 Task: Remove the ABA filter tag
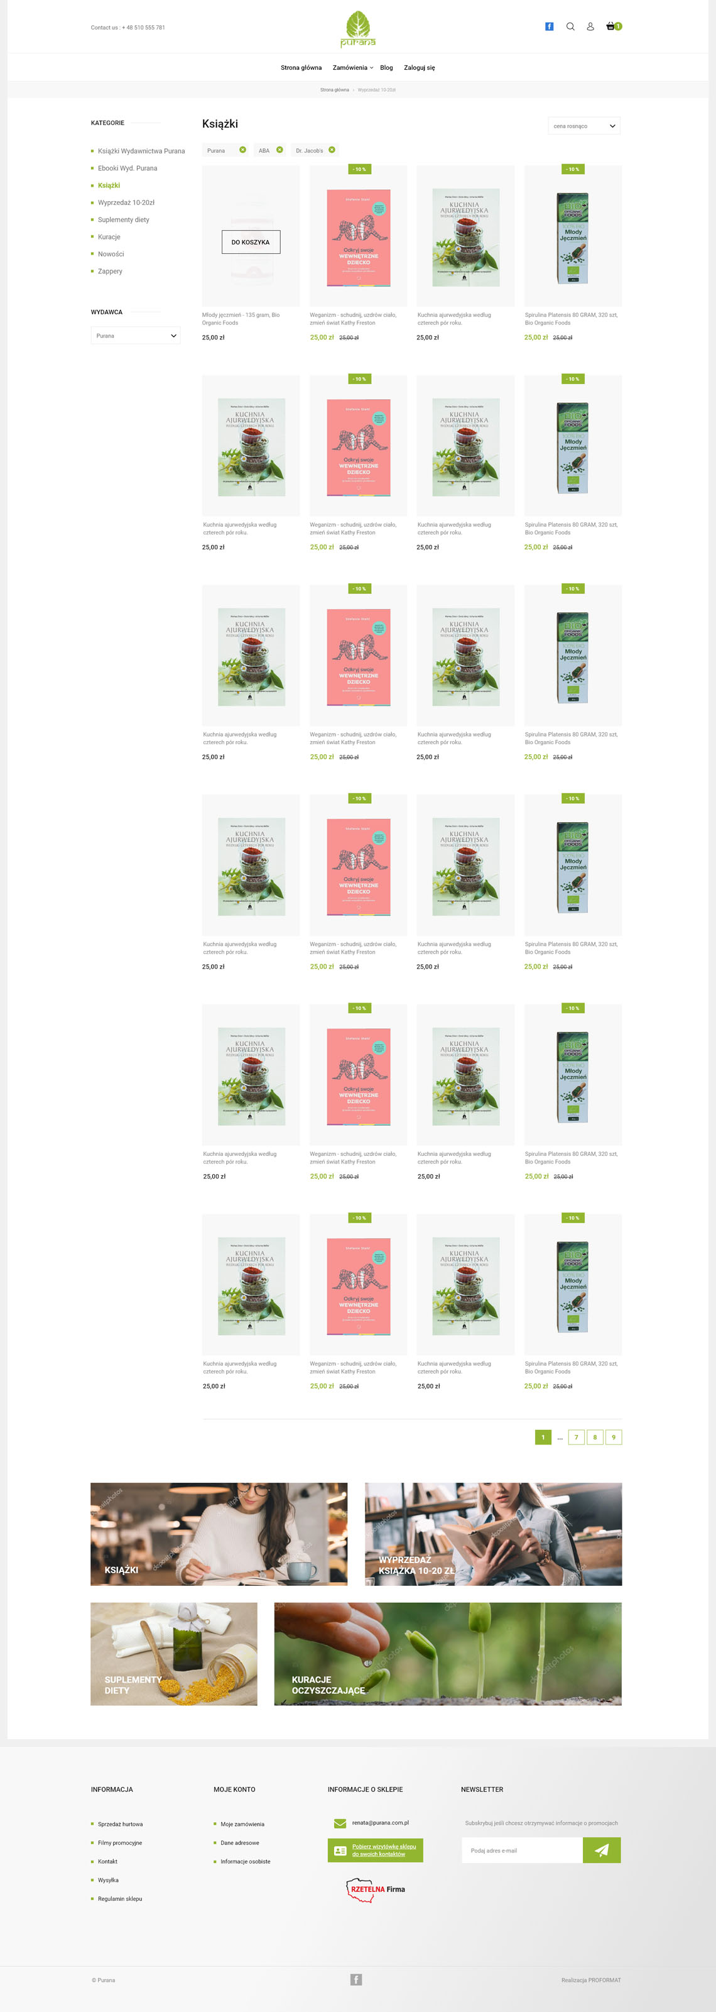coord(279,150)
